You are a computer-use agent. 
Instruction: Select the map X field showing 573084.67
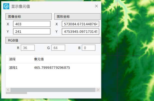(x=80, y=24)
